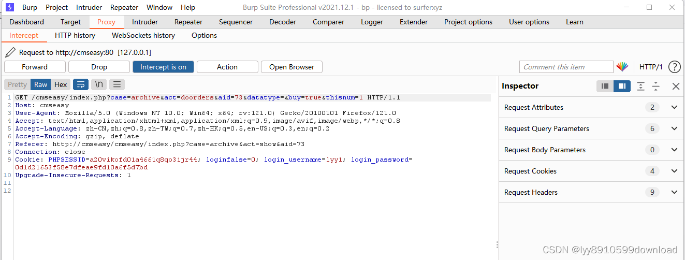The height and width of the screenshot is (260, 685).
Task: Click the User-Agent header line
Action: (206, 113)
